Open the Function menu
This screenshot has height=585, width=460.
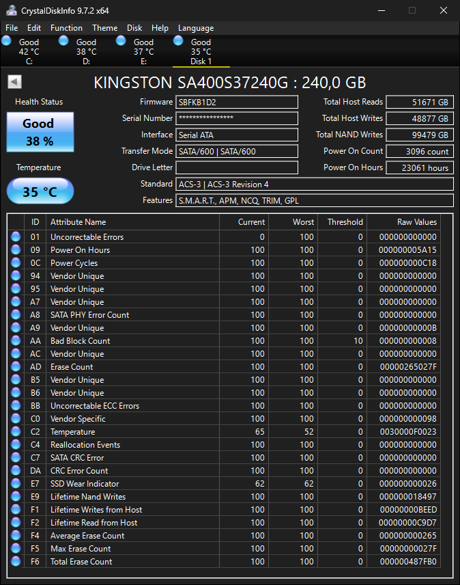[66, 28]
